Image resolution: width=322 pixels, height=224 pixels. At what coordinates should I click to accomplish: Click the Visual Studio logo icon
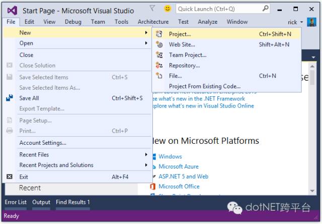12,10
